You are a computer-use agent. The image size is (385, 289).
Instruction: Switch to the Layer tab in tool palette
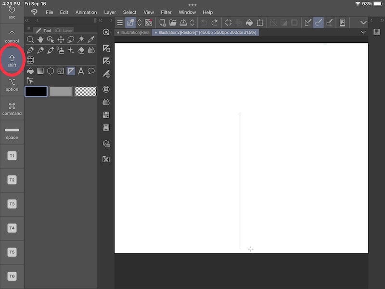(63, 29)
